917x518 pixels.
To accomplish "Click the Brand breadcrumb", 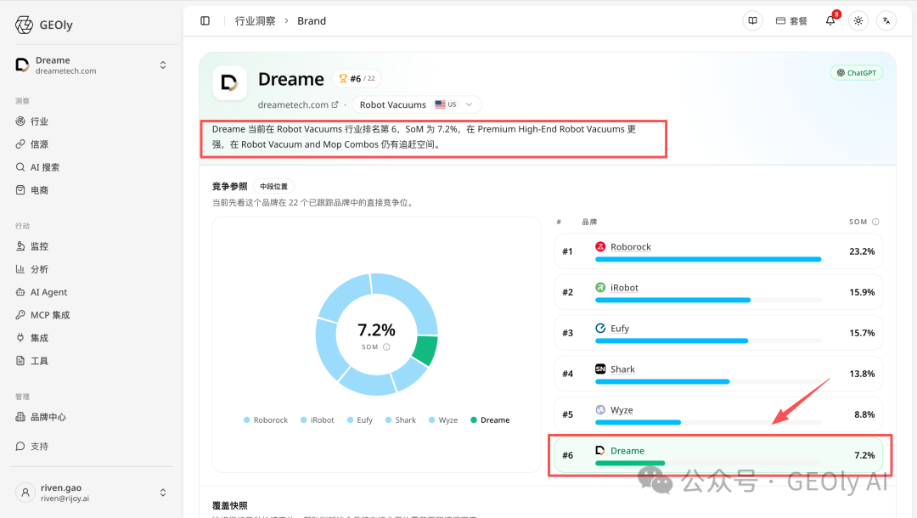I will point(312,21).
